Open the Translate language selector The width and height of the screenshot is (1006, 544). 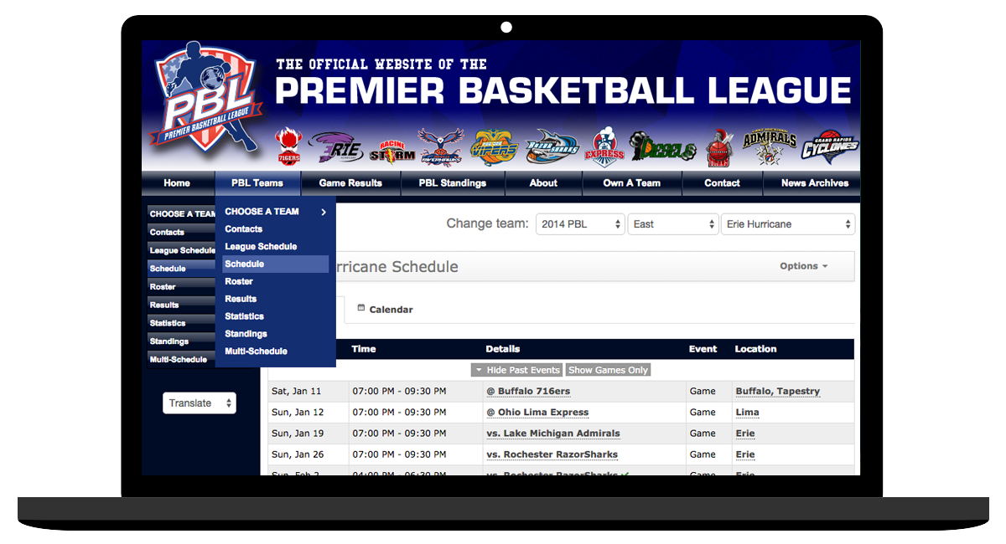point(200,403)
